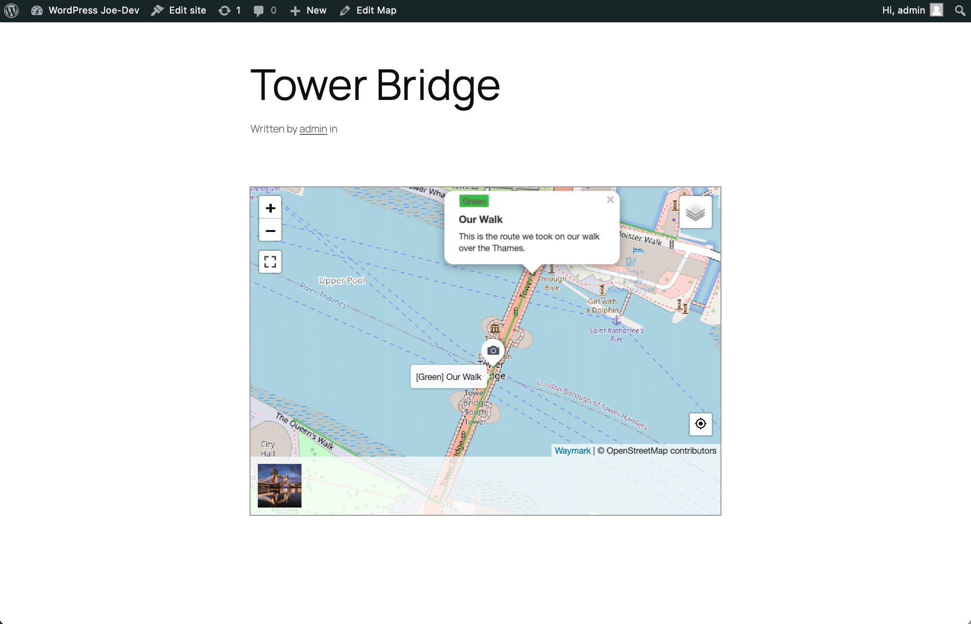971x624 pixels.
Task: Open the pending updates icon
Action: (229, 11)
